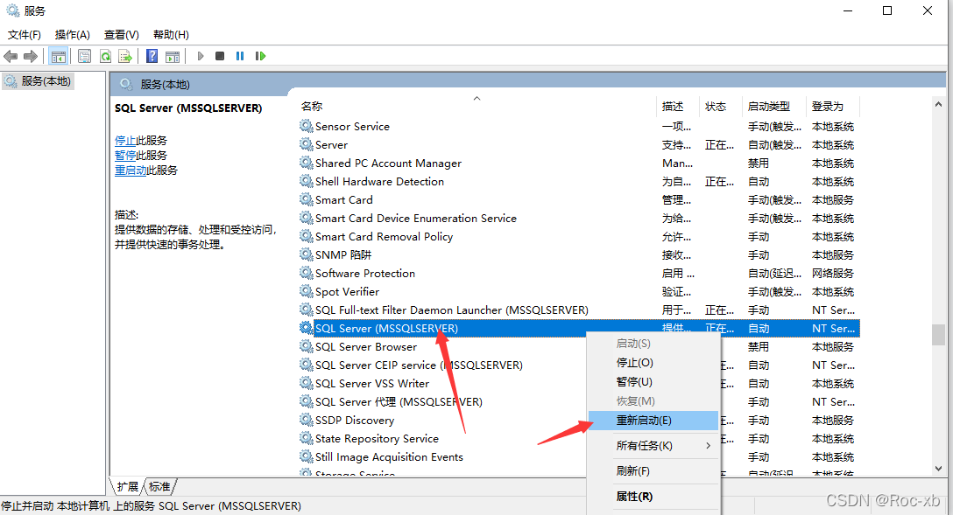Image resolution: width=953 pixels, height=515 pixels.
Task: Click the Refresh toolbar icon
Action: 105,57
